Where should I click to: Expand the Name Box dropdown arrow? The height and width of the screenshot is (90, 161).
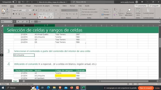coord(11,21)
